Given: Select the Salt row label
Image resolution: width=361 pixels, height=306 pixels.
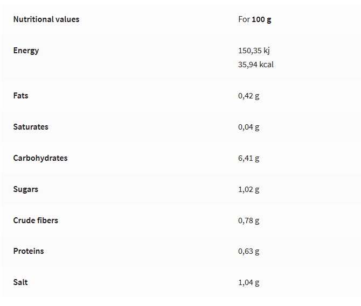Looking at the screenshot, I should pyautogui.click(x=20, y=282).
